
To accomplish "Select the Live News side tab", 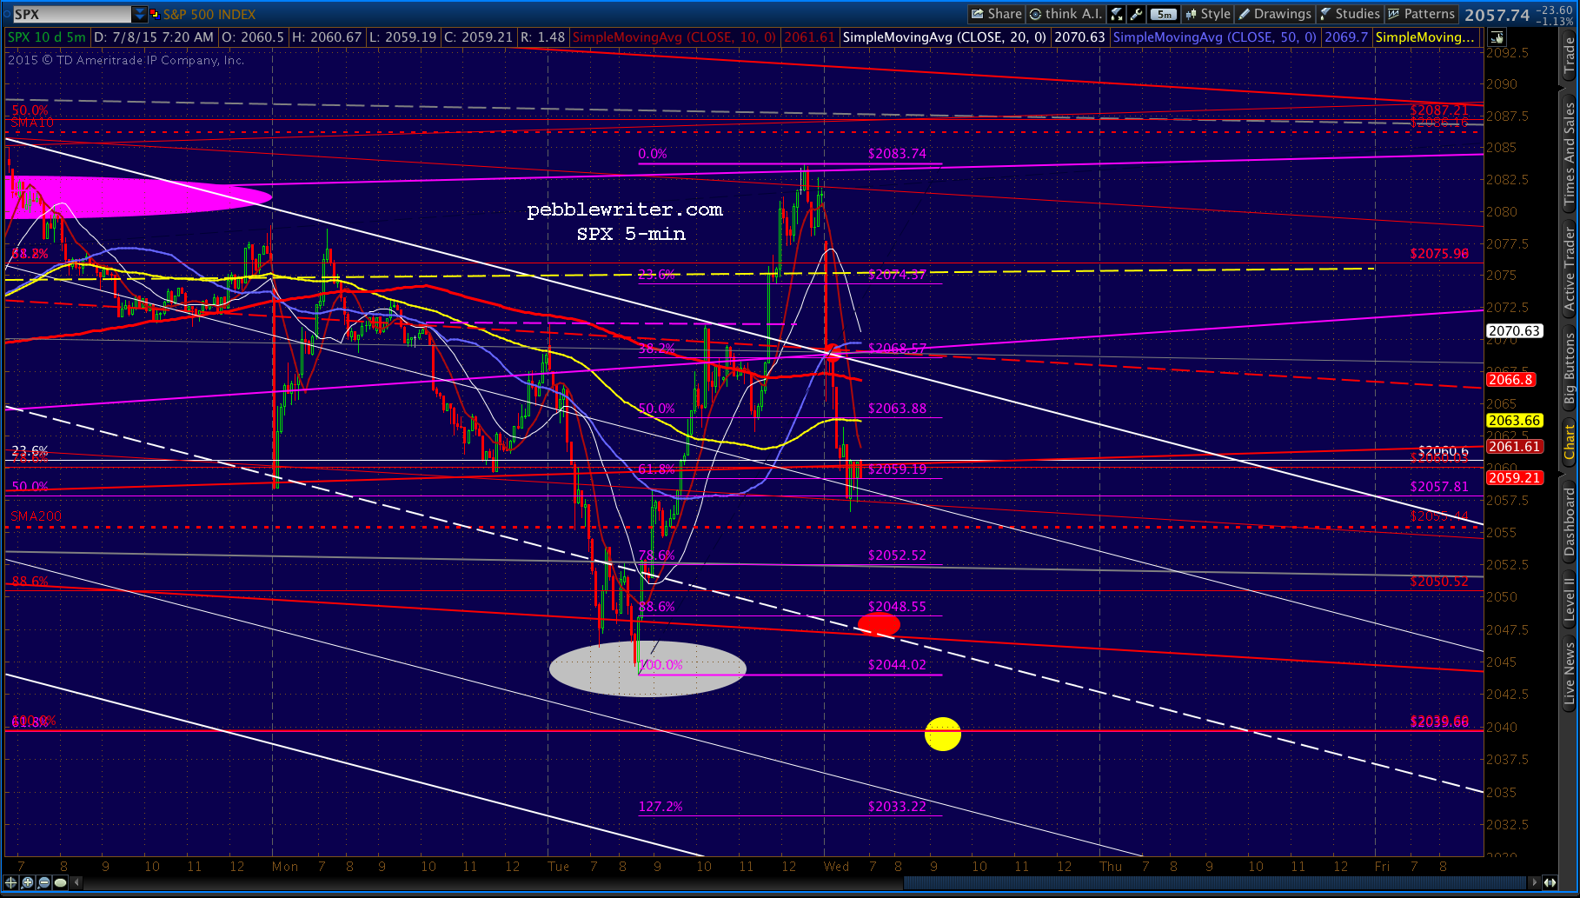I will point(1570,674).
